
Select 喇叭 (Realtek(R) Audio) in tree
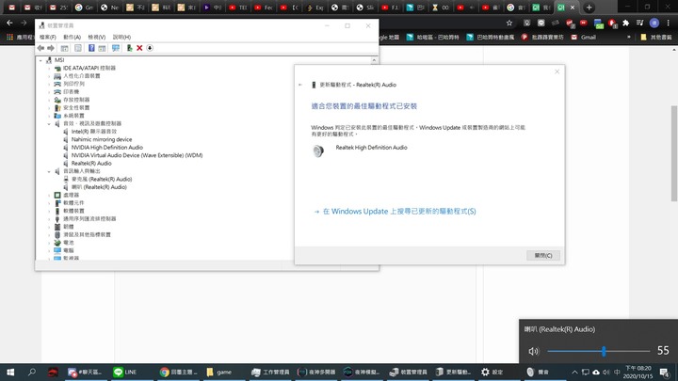(x=99, y=187)
